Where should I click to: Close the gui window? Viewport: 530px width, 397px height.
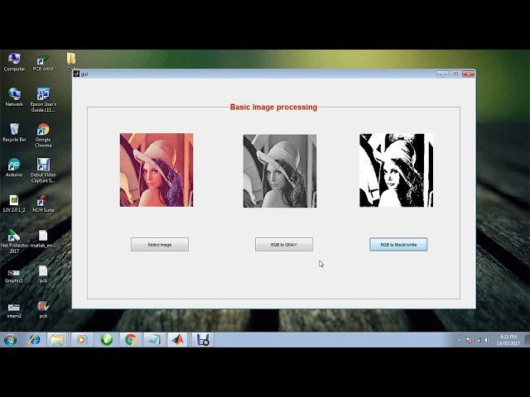[469, 74]
